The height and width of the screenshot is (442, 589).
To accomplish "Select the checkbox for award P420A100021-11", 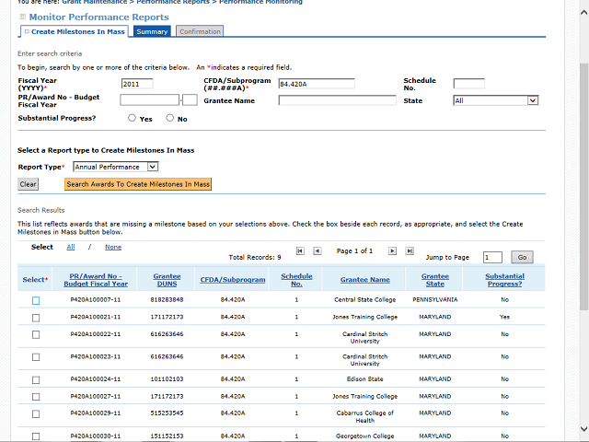I will click(x=36, y=317).
